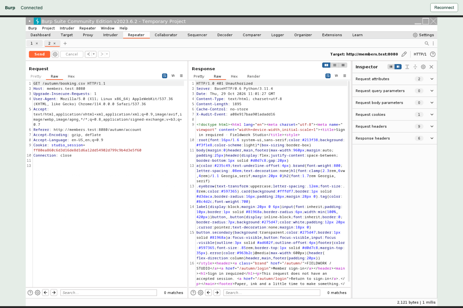Switch to Decoder tab
463x308 pixels.
coord(225,35)
